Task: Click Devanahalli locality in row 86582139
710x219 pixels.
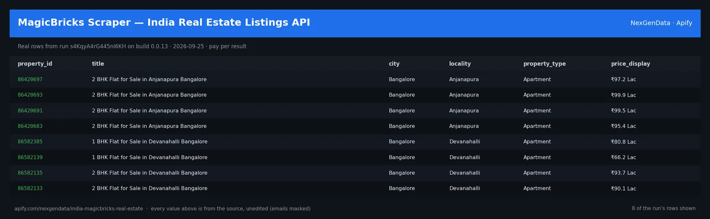Action: 465,157
